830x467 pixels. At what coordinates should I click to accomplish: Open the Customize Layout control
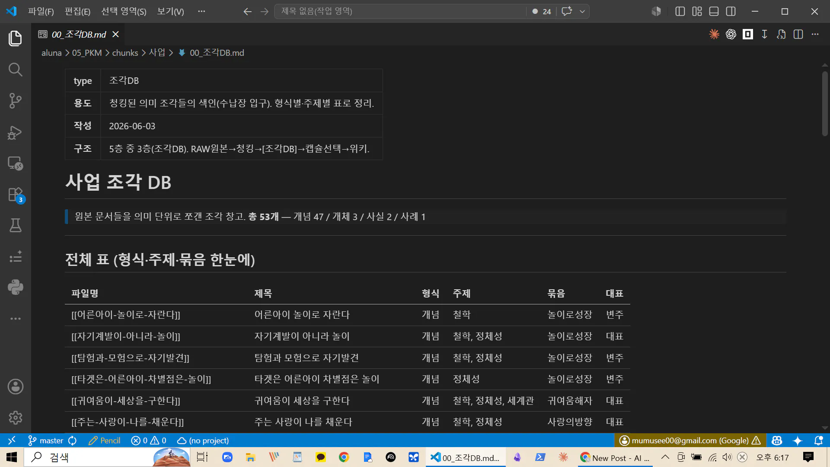click(697, 11)
